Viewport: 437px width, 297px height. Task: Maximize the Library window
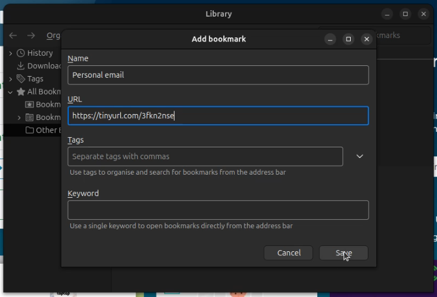coord(405,14)
